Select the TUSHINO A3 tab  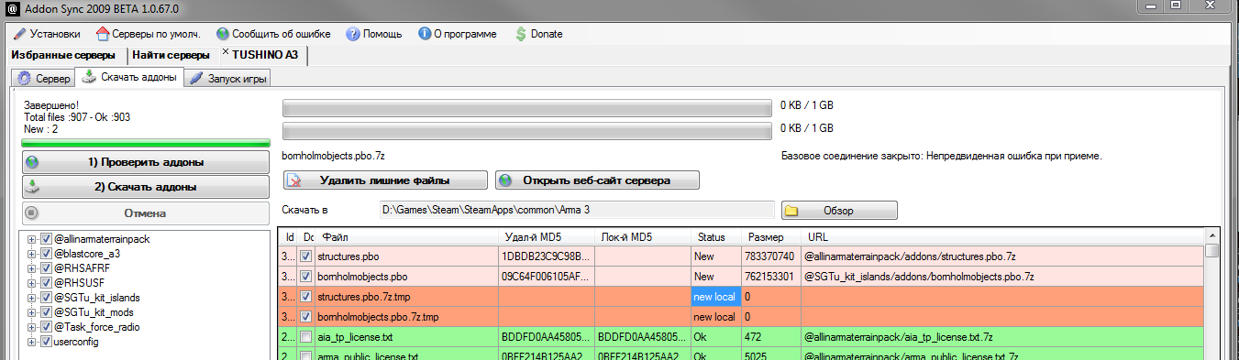click(265, 55)
